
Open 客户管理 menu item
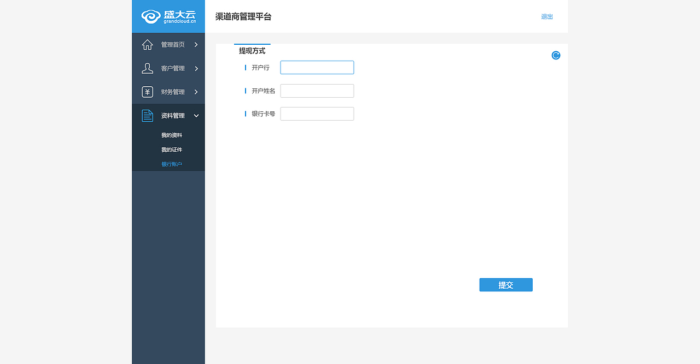pos(168,68)
